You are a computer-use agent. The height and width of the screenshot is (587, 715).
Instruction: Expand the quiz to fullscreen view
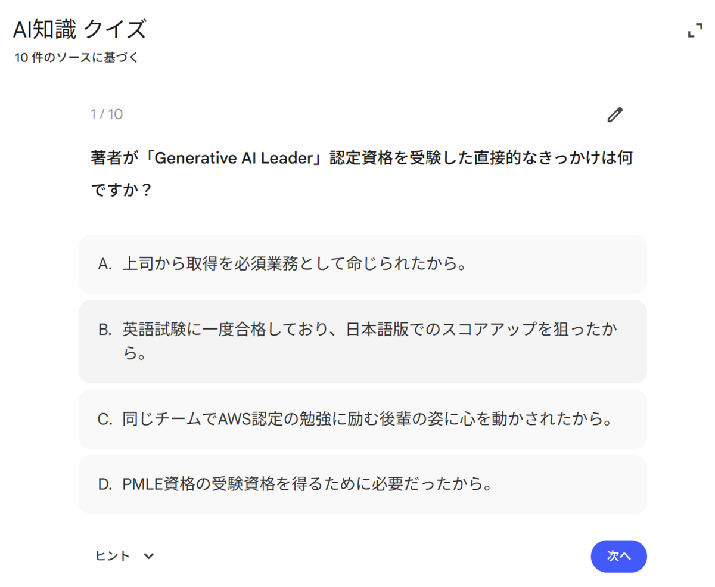(695, 30)
